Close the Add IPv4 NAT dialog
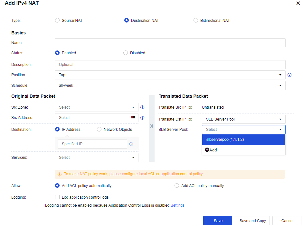 298,3
